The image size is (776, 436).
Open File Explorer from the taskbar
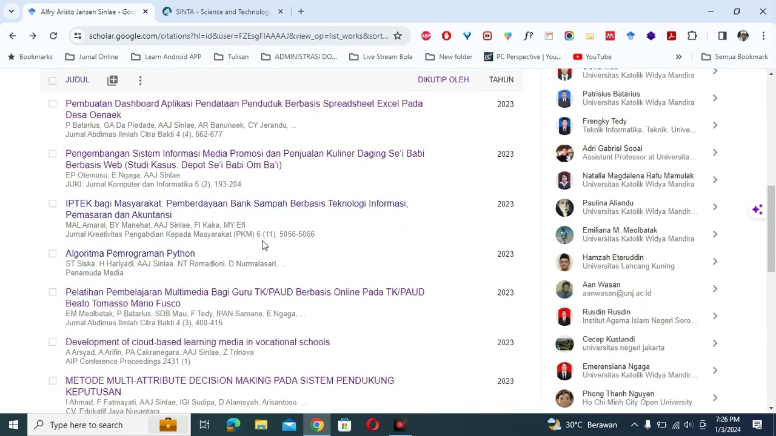261,424
